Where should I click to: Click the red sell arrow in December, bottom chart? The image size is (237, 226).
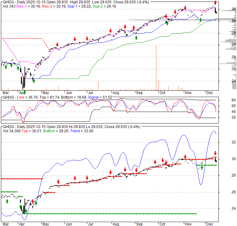click(x=215, y=153)
